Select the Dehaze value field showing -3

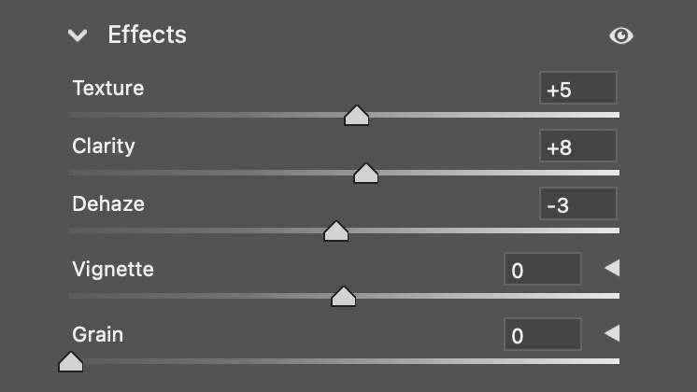point(577,203)
